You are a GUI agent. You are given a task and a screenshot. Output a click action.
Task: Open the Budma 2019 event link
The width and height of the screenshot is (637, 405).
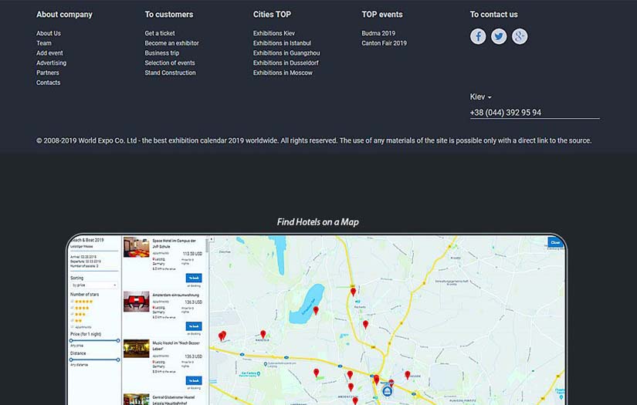pyautogui.click(x=378, y=33)
